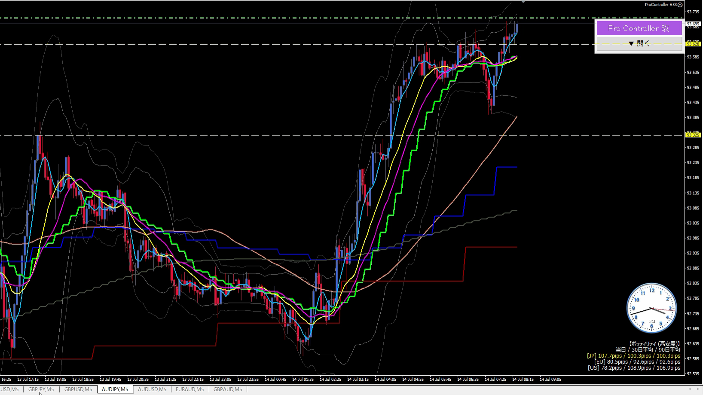Click the [EU] 80.5pips volatility line
703x395 pixels.
coord(637,362)
